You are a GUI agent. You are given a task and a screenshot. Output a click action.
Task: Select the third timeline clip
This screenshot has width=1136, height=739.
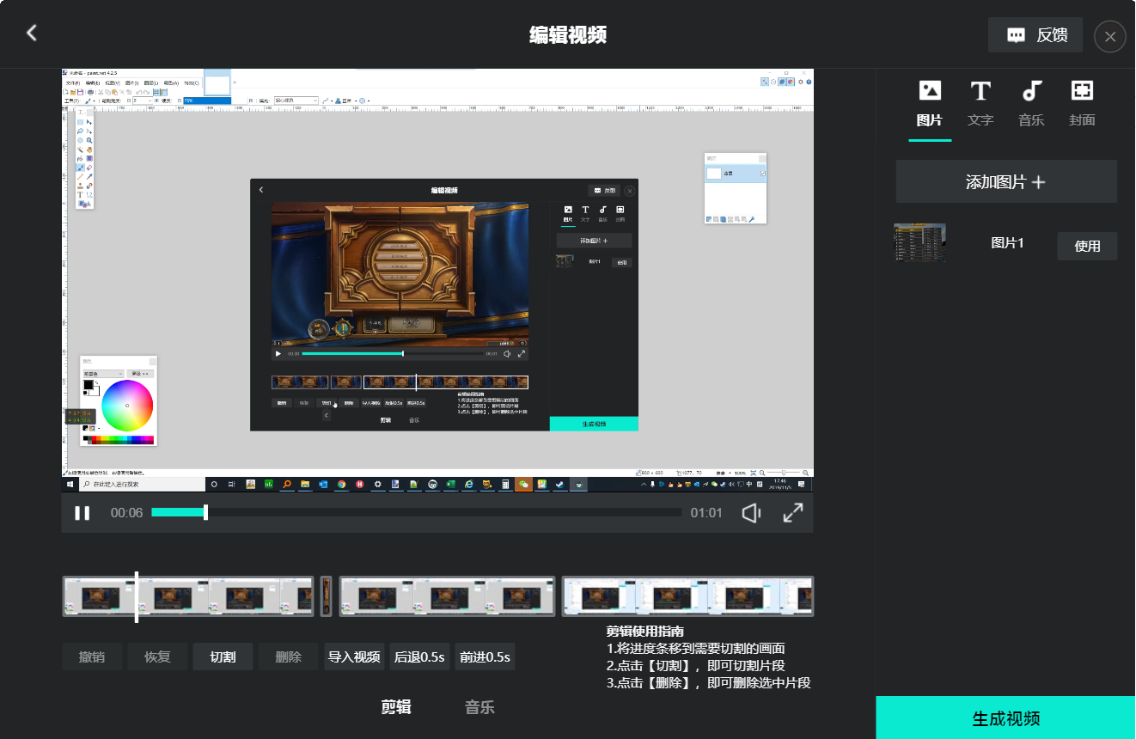pos(447,596)
